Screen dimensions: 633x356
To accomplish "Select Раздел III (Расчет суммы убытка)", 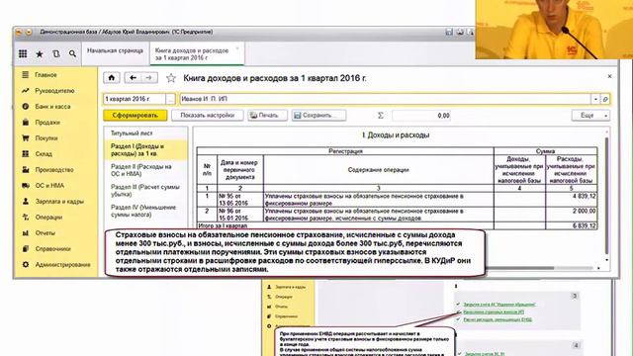I will tap(145, 191).
